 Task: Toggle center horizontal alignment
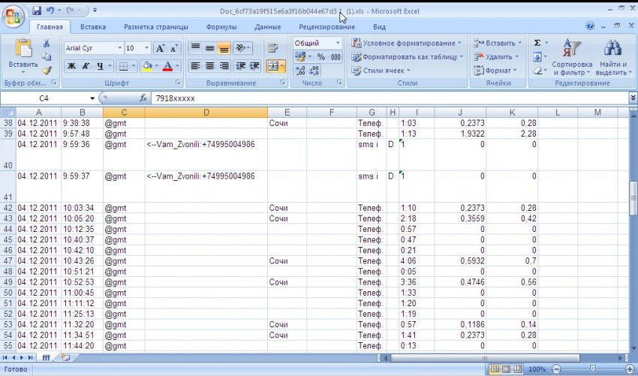(210, 66)
